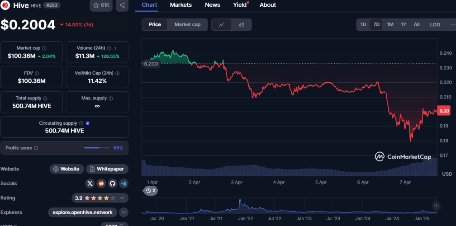The width and height of the screenshot is (456, 226).
Task: Click the Profile score progress bar
Action: click(97, 148)
